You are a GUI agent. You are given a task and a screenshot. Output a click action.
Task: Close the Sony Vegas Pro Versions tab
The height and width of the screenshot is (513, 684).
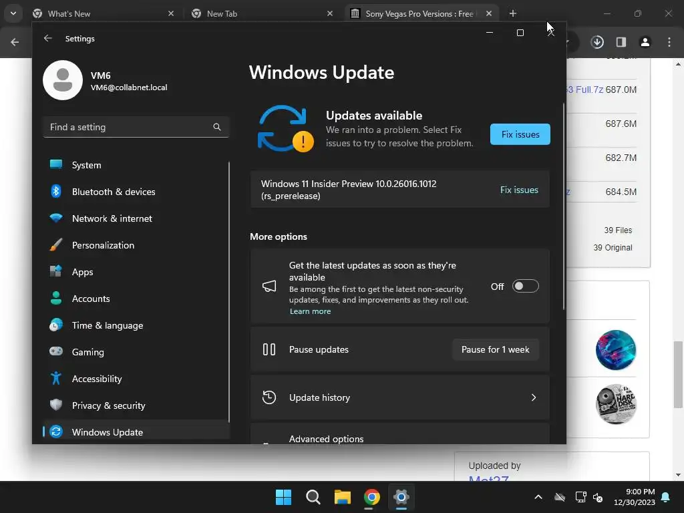(489, 14)
